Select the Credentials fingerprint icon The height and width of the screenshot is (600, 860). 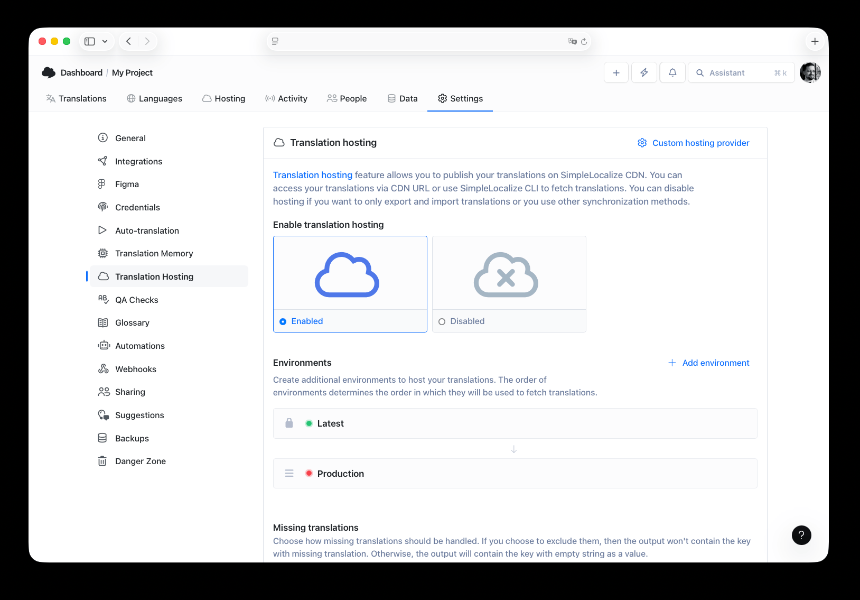point(103,207)
